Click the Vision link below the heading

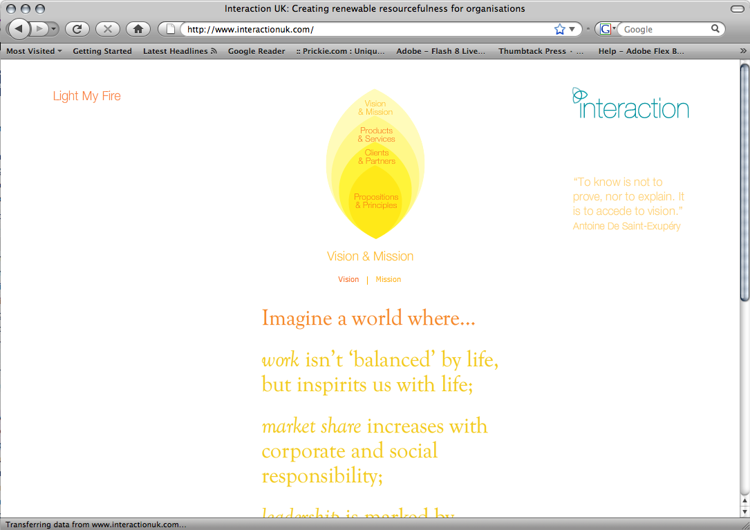(348, 280)
